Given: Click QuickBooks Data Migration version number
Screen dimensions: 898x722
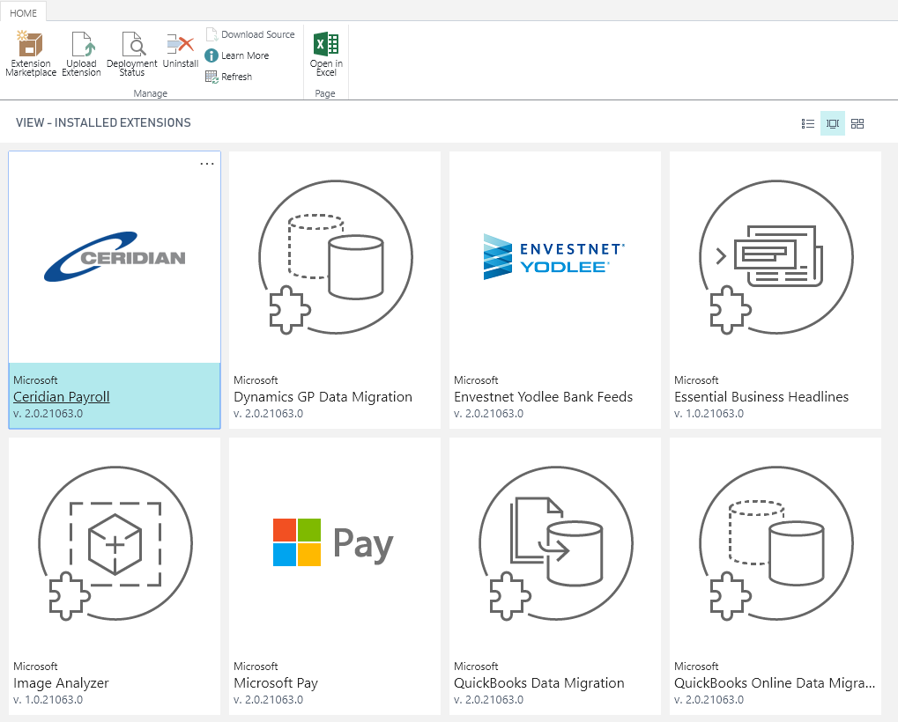Looking at the screenshot, I should click(x=489, y=699).
